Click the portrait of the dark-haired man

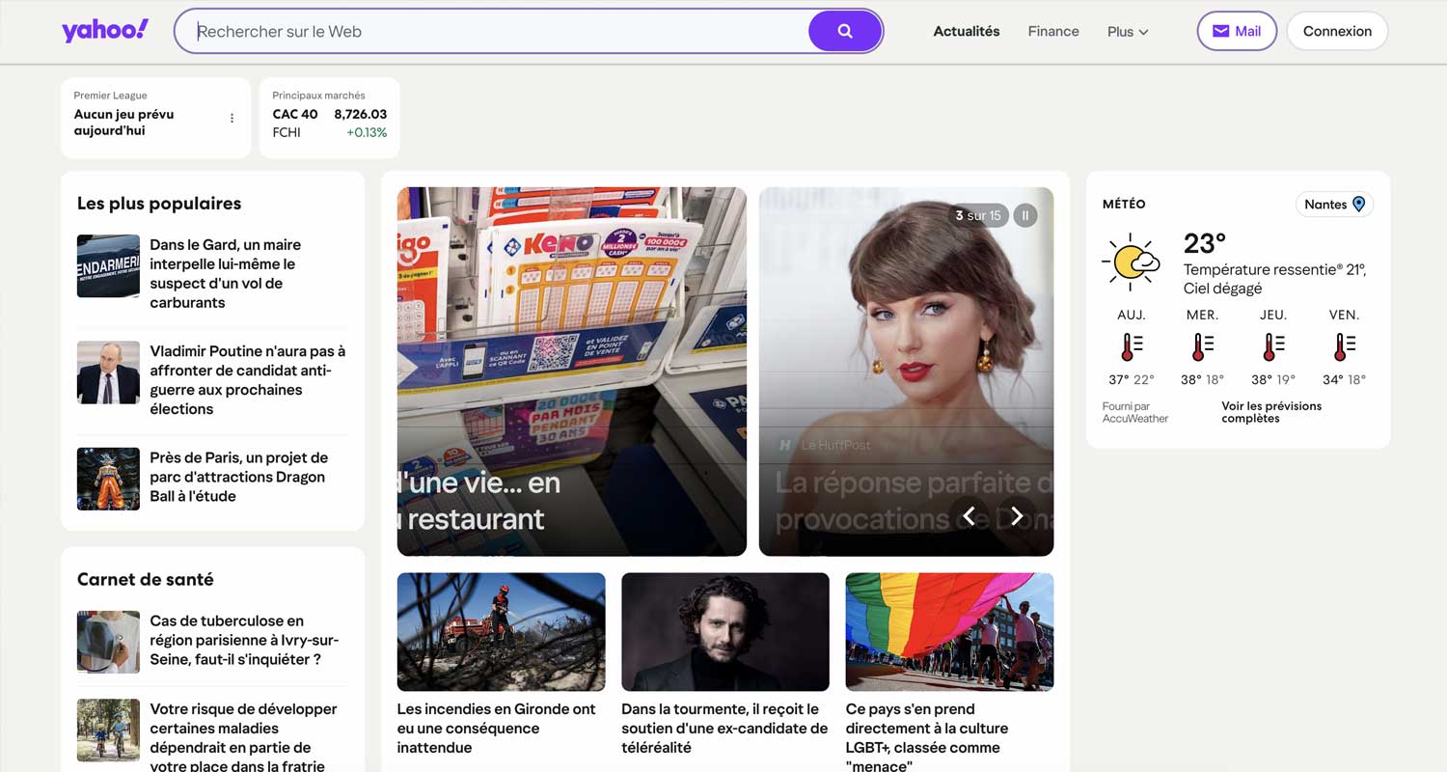tap(725, 632)
